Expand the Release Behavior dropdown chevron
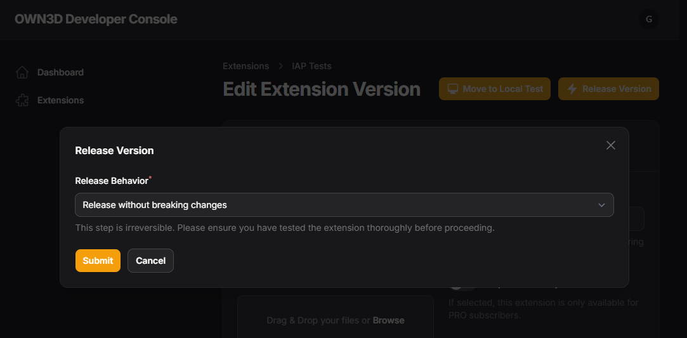Image resolution: width=687 pixels, height=338 pixels. pyautogui.click(x=601, y=205)
